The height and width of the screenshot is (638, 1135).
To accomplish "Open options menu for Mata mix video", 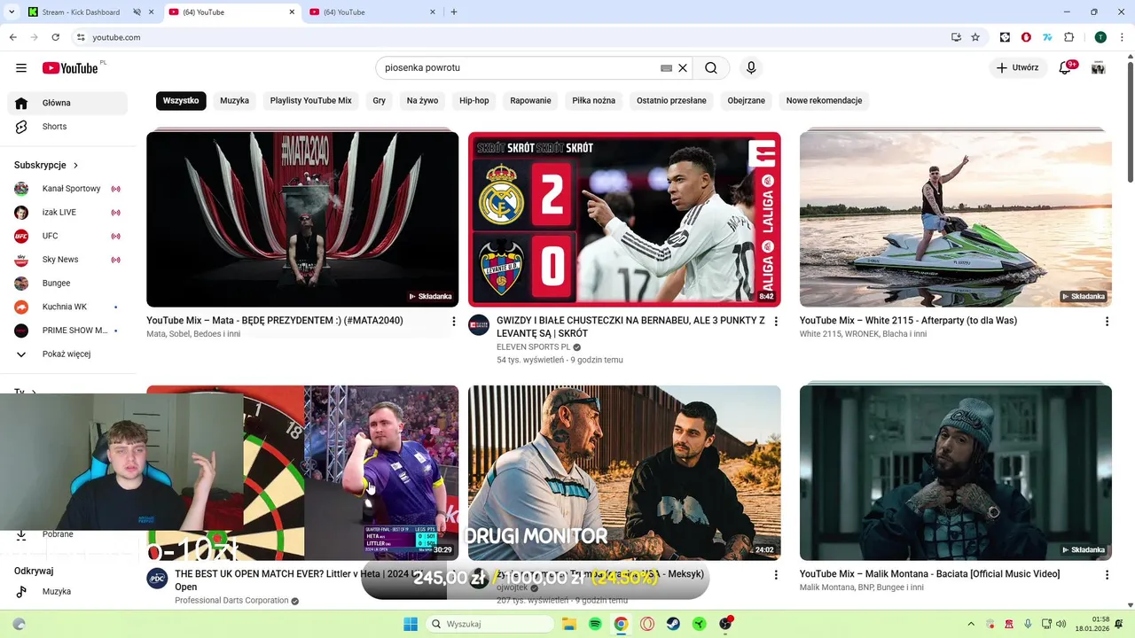I will coord(454,322).
